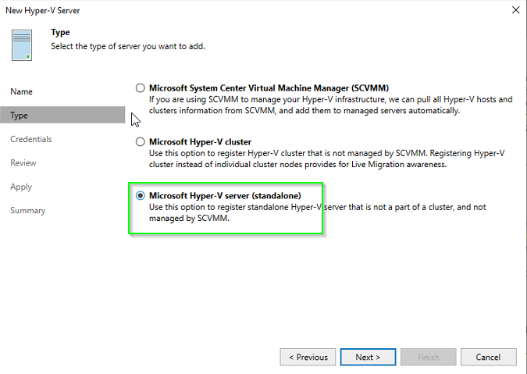Viewport: 527px width, 374px height.
Task: Click the Hyper-V cluster description text
Action: tap(326, 159)
